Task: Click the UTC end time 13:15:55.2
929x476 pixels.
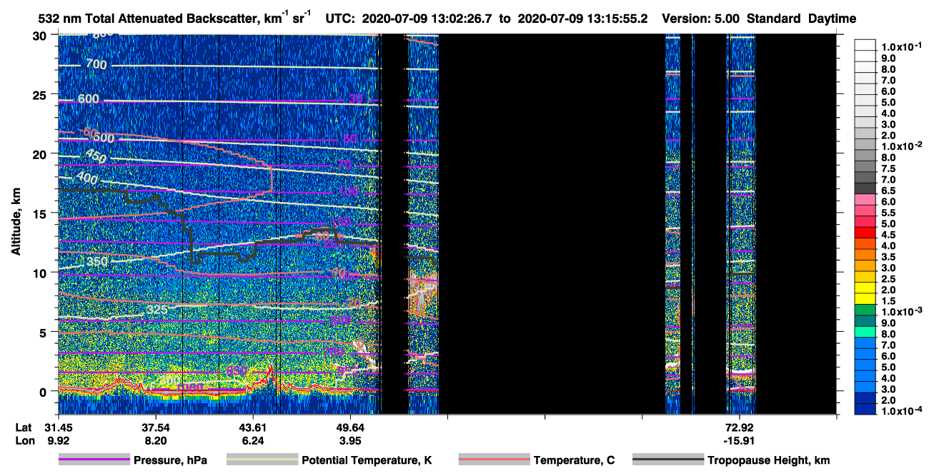Action: pyautogui.click(x=619, y=19)
